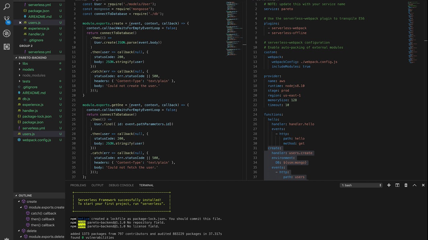The width and height of the screenshot is (428, 240).
Task: Select the 1: bash terminal dropdown
Action: pyautogui.click(x=361, y=185)
